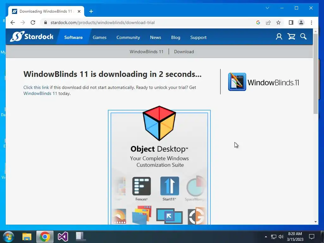Viewport: 324px width, 243px height.
Task: Go to the News section
Action: (156, 37)
